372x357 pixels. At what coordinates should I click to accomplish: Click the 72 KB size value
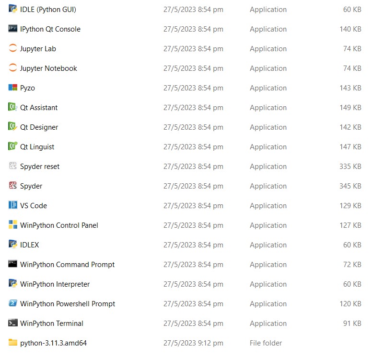pyautogui.click(x=352, y=264)
